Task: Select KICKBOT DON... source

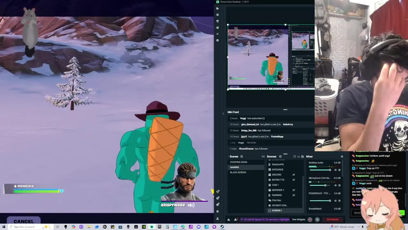Action: point(284,205)
